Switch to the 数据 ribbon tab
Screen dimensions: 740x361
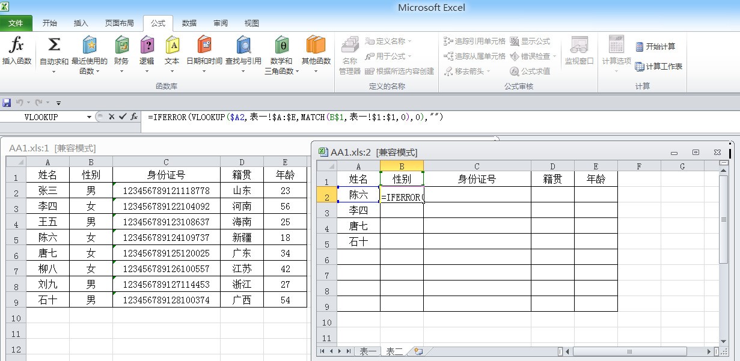click(189, 23)
